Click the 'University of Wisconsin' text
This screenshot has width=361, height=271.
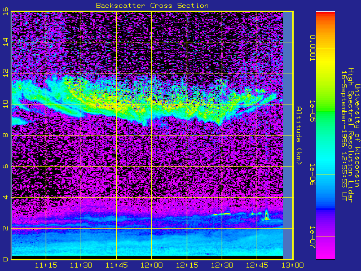coord(357,135)
